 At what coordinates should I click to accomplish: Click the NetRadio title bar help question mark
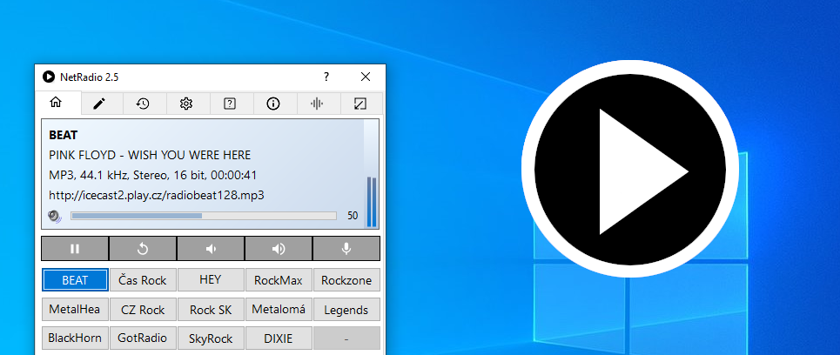click(326, 77)
